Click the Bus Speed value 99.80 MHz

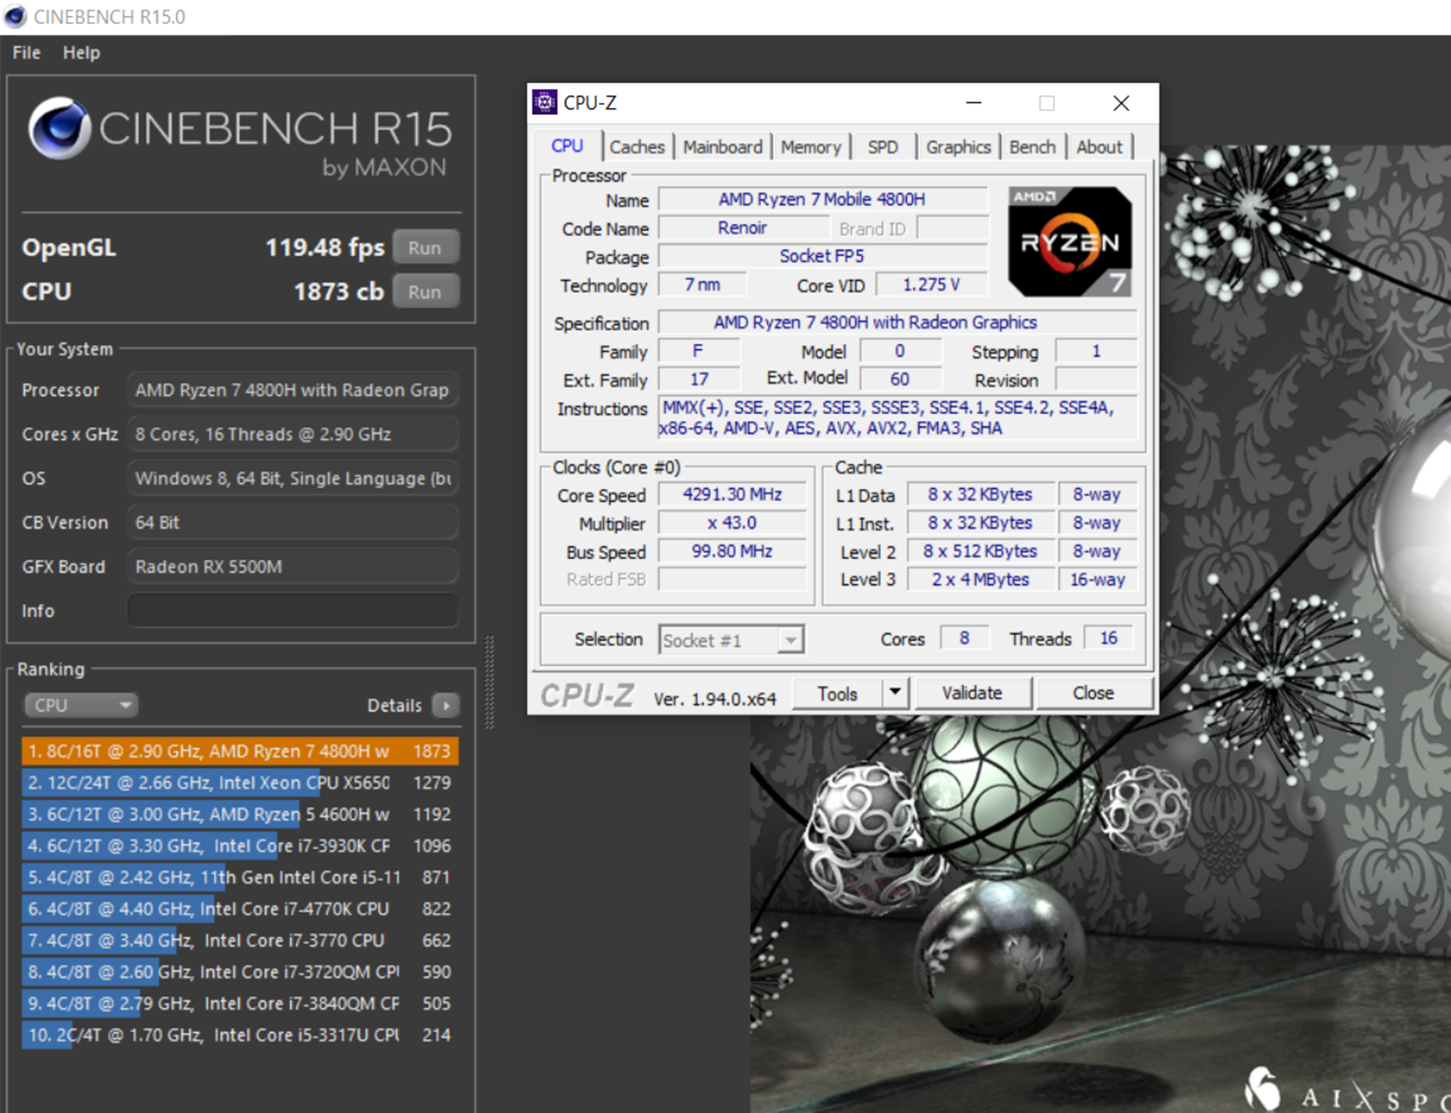click(732, 552)
